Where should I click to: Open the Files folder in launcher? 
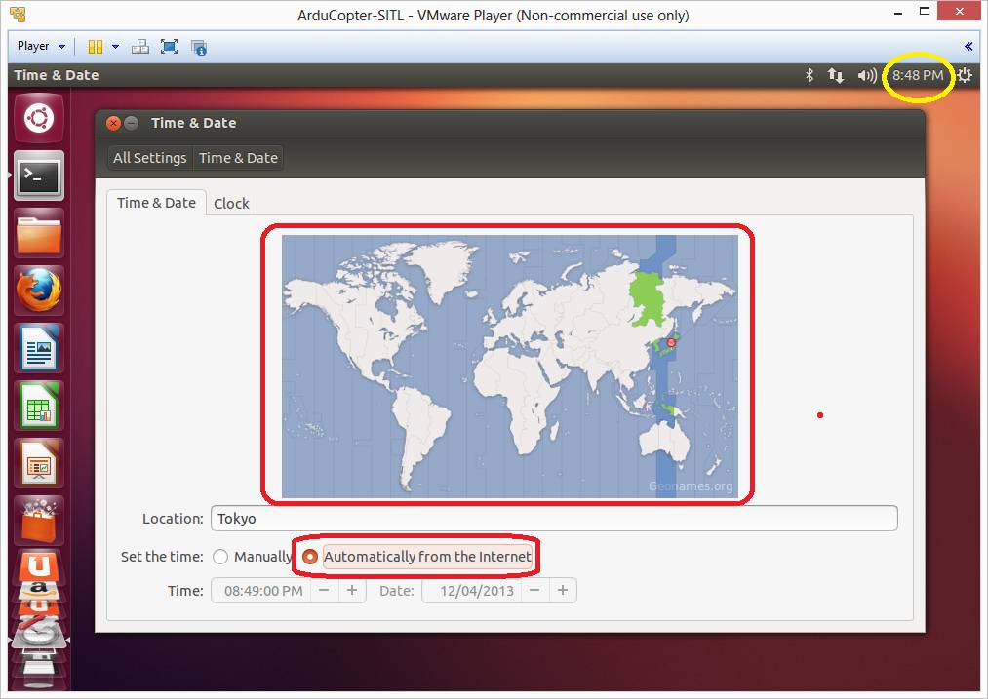tap(39, 233)
